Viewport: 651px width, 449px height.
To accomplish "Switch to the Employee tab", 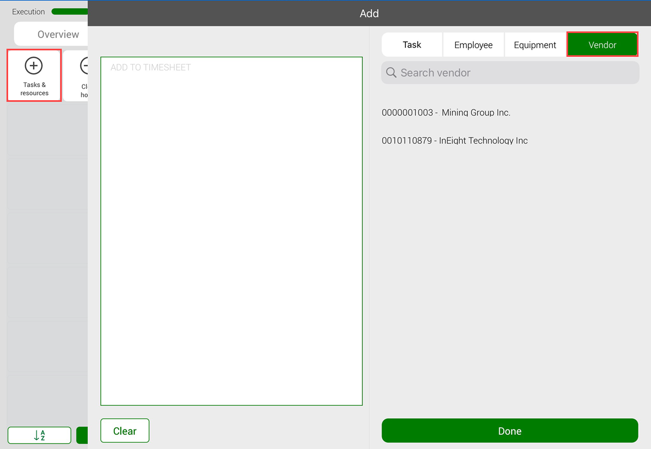I will point(474,45).
